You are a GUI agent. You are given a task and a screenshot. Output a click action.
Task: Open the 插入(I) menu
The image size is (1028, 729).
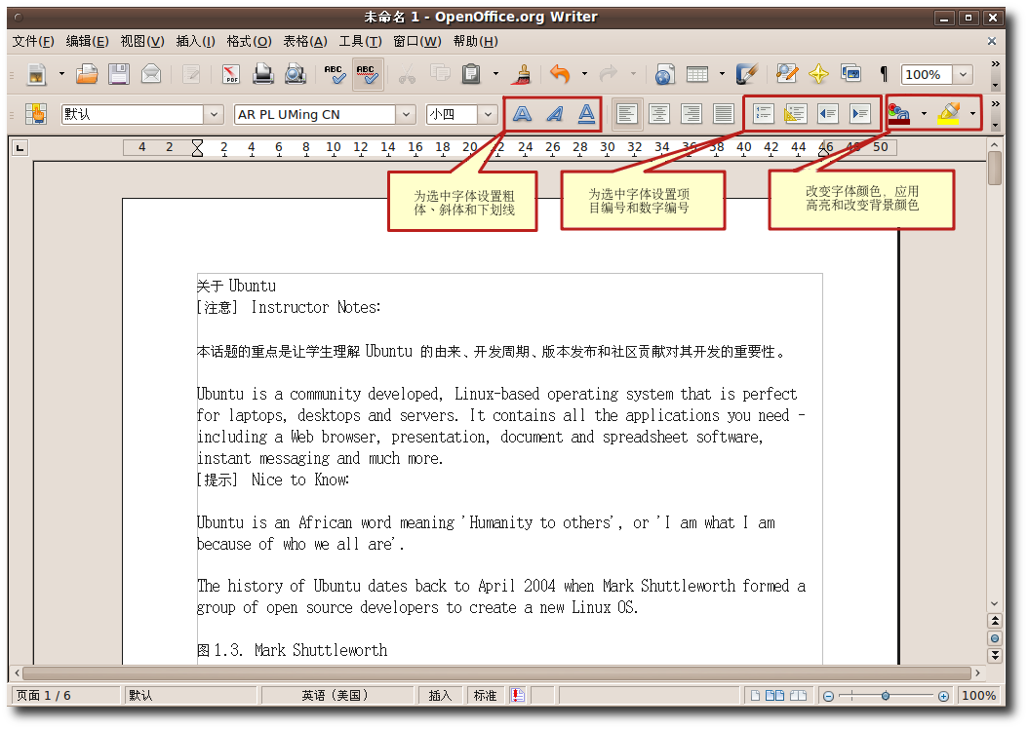point(195,41)
